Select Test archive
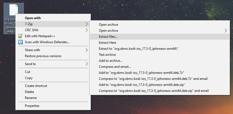This screenshot has height=114, width=233. coord(160,55)
